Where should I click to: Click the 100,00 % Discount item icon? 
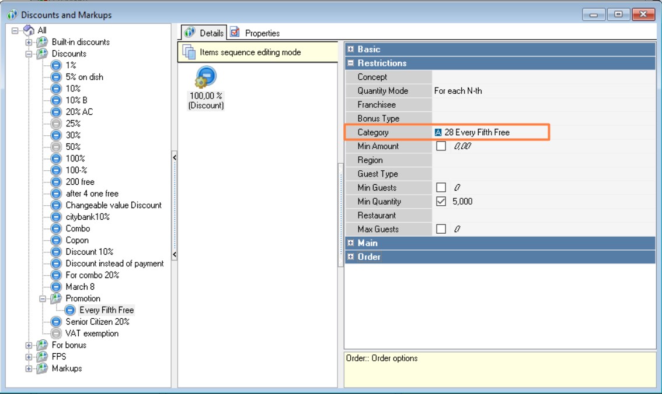205,78
